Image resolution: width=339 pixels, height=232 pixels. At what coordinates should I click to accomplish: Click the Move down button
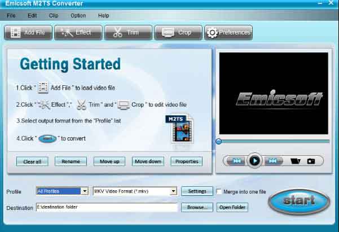pyautogui.click(x=148, y=161)
